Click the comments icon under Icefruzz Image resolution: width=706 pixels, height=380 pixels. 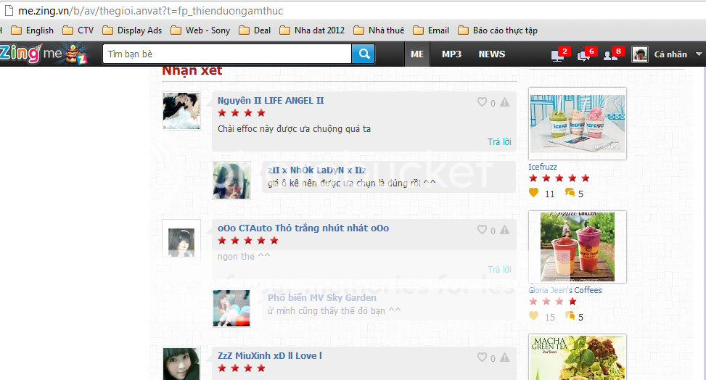[x=569, y=193]
